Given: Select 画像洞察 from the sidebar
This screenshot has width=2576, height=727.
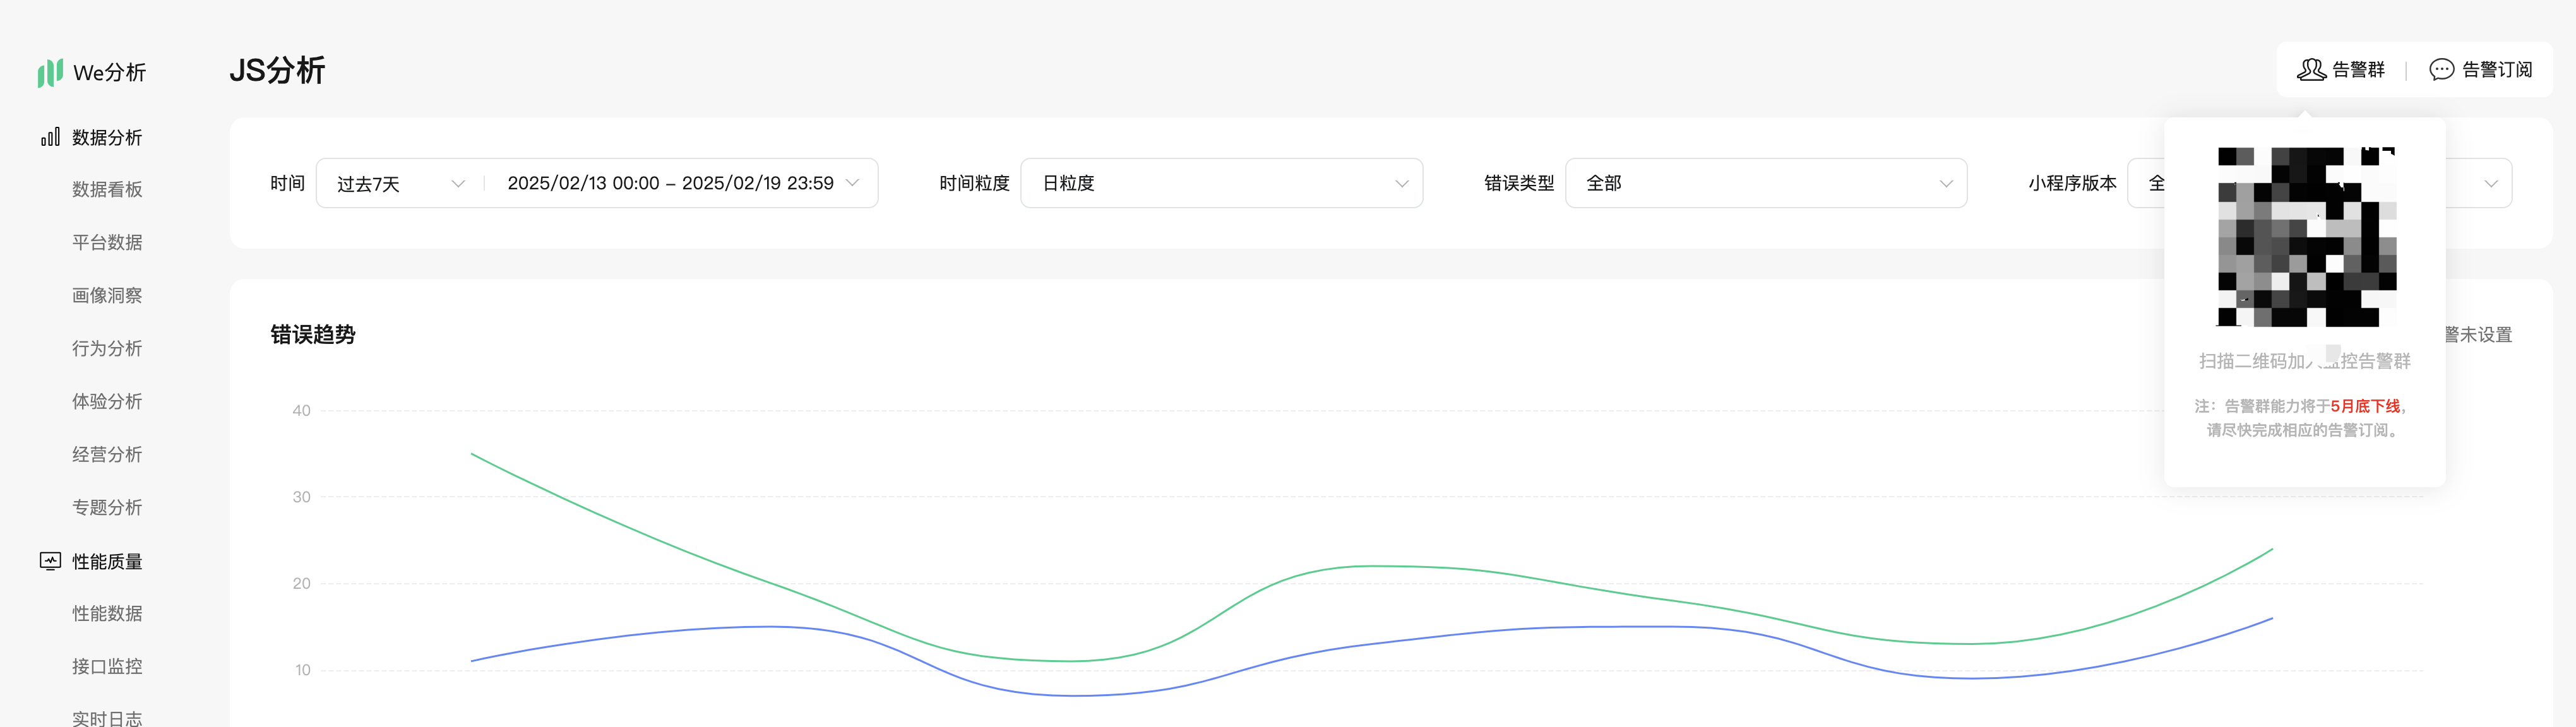Looking at the screenshot, I should 107,295.
